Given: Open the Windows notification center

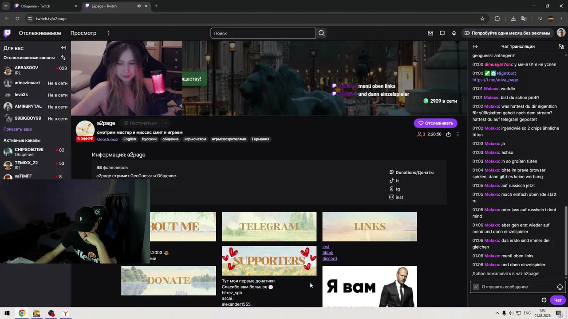Looking at the screenshot, I should [x=560, y=313].
